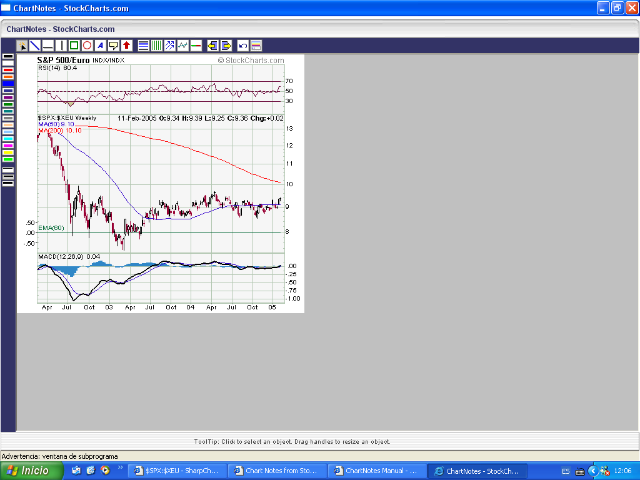
Task: Select the yellow color swatch
Action: click(8, 152)
